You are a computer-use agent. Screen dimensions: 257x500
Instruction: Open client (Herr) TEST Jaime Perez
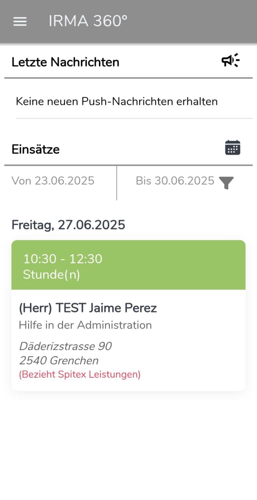pos(88,308)
